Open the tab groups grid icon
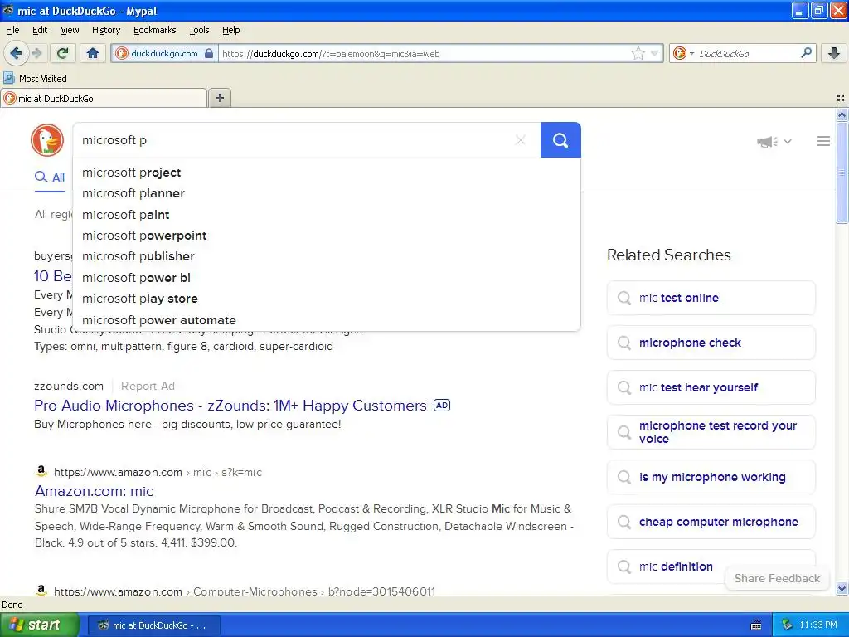 coord(841,98)
